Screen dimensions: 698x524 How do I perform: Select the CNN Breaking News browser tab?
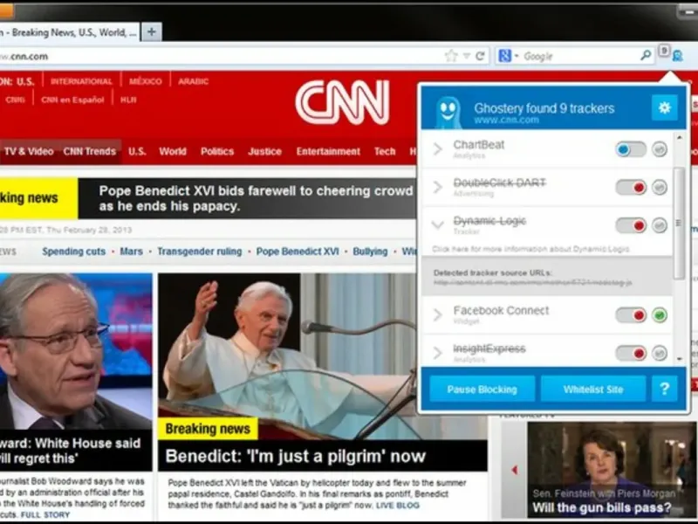[x=70, y=32]
